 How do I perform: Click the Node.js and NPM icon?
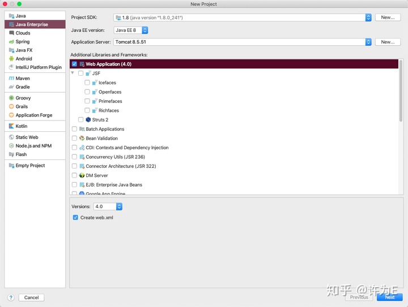tap(11, 146)
